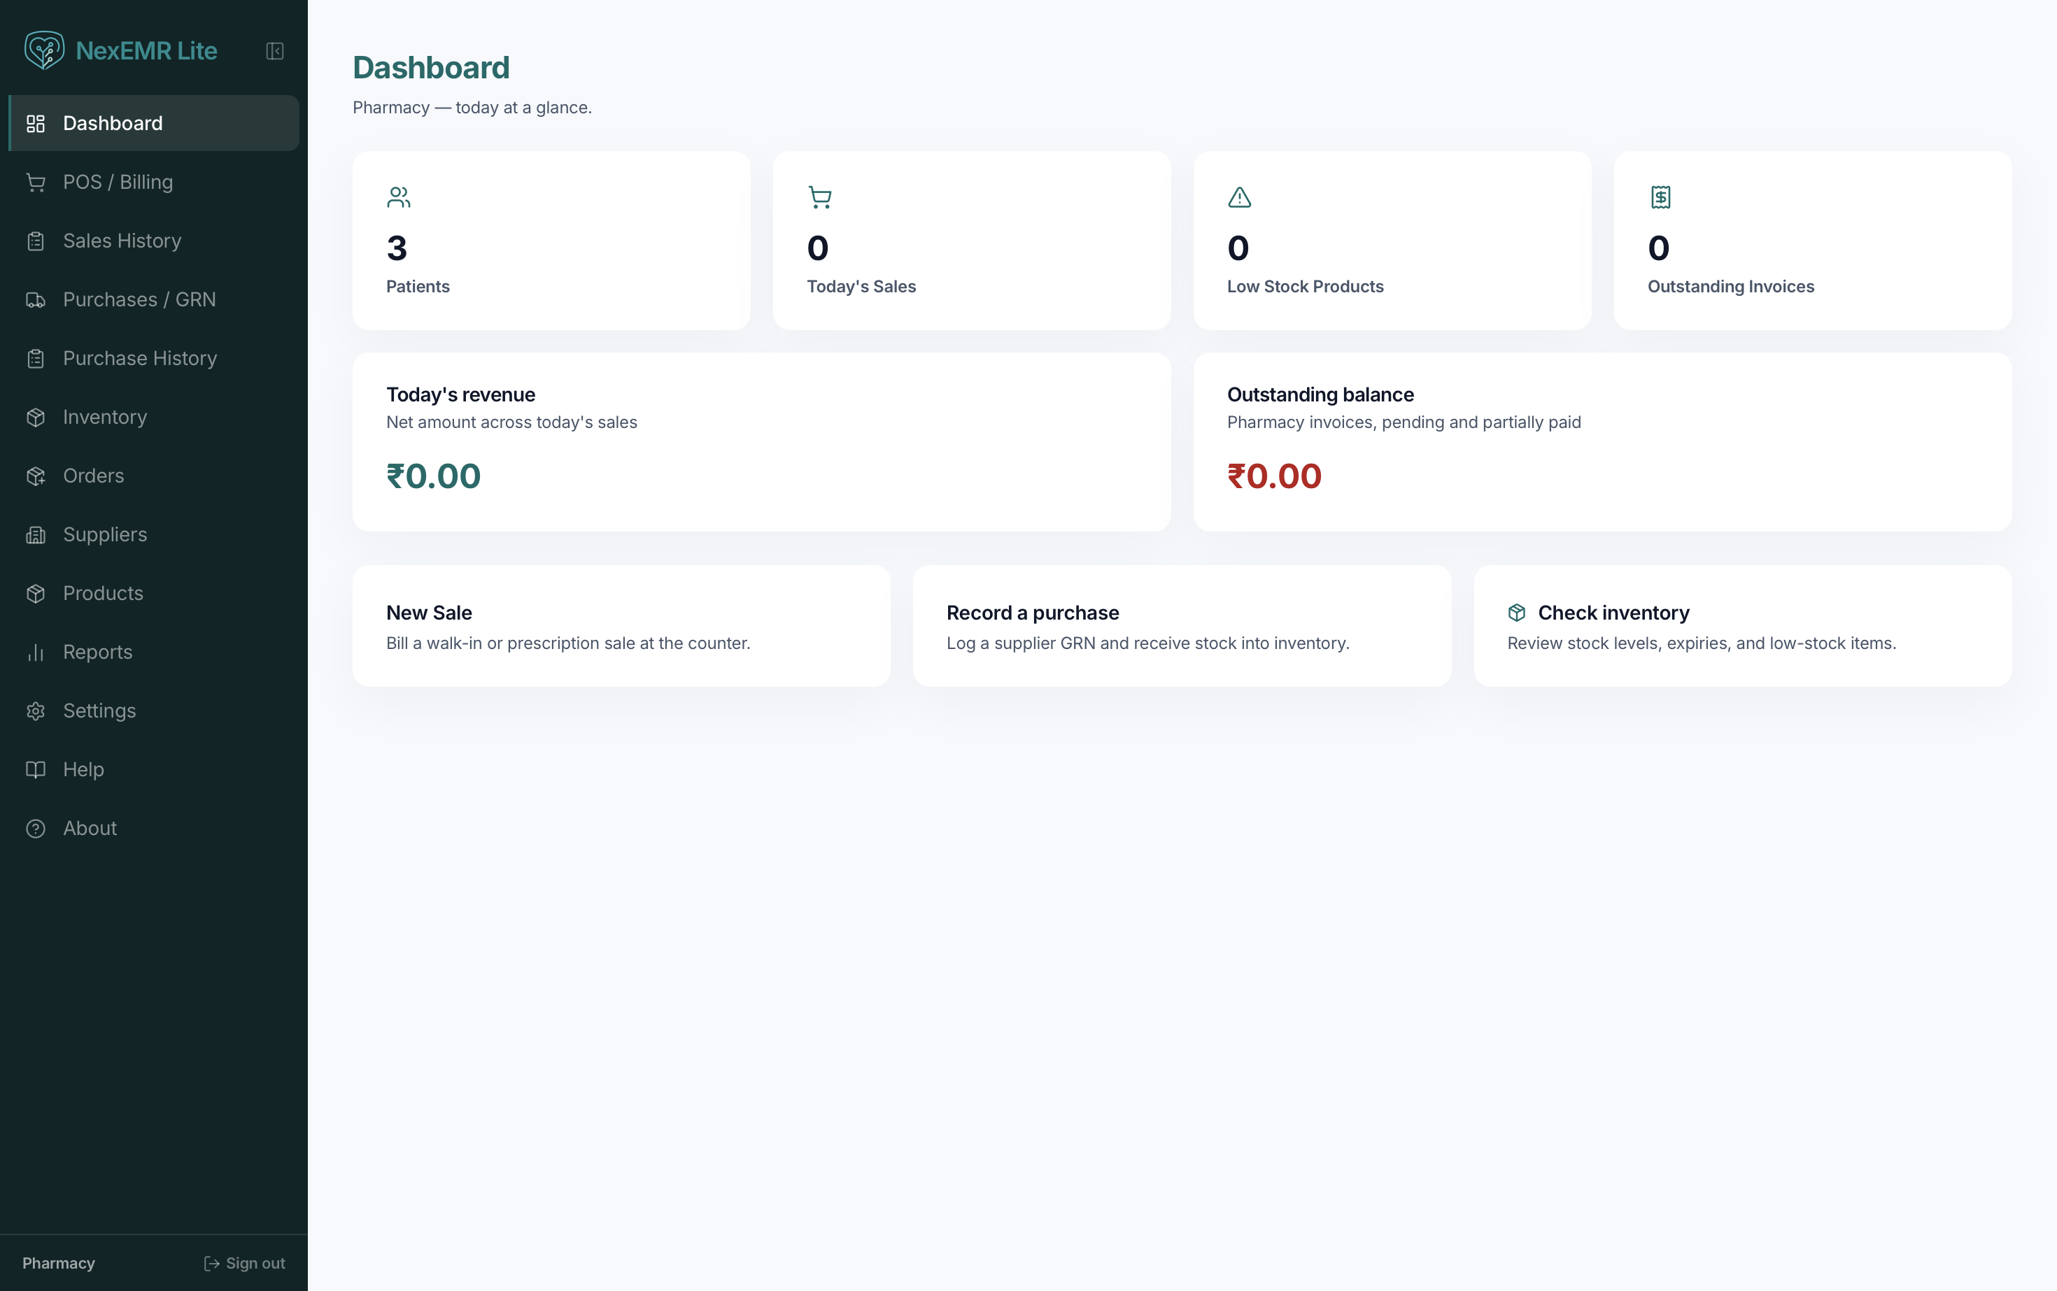This screenshot has width=2057, height=1291.
Task: Click the Orders package icon
Action: pos(36,476)
